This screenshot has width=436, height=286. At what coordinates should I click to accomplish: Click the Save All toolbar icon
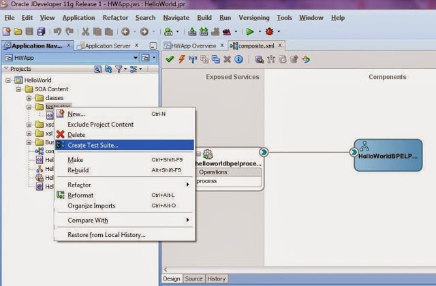point(41,31)
